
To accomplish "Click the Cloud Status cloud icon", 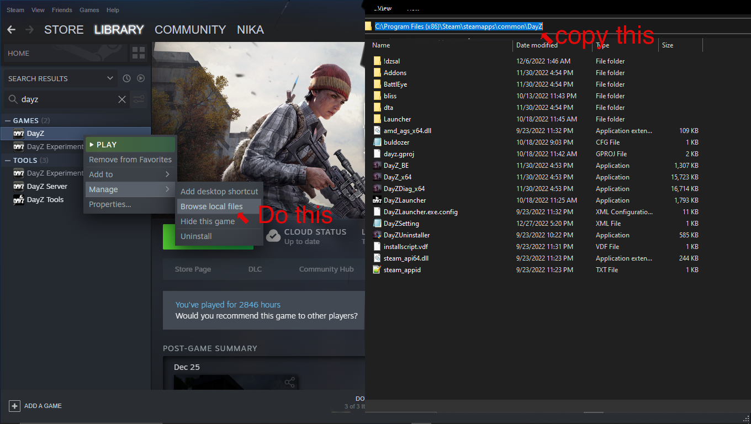I will click(x=273, y=236).
